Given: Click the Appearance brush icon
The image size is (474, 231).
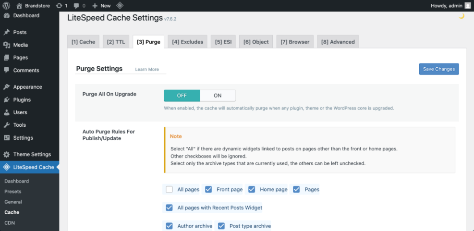Looking at the screenshot, I should (x=7, y=87).
